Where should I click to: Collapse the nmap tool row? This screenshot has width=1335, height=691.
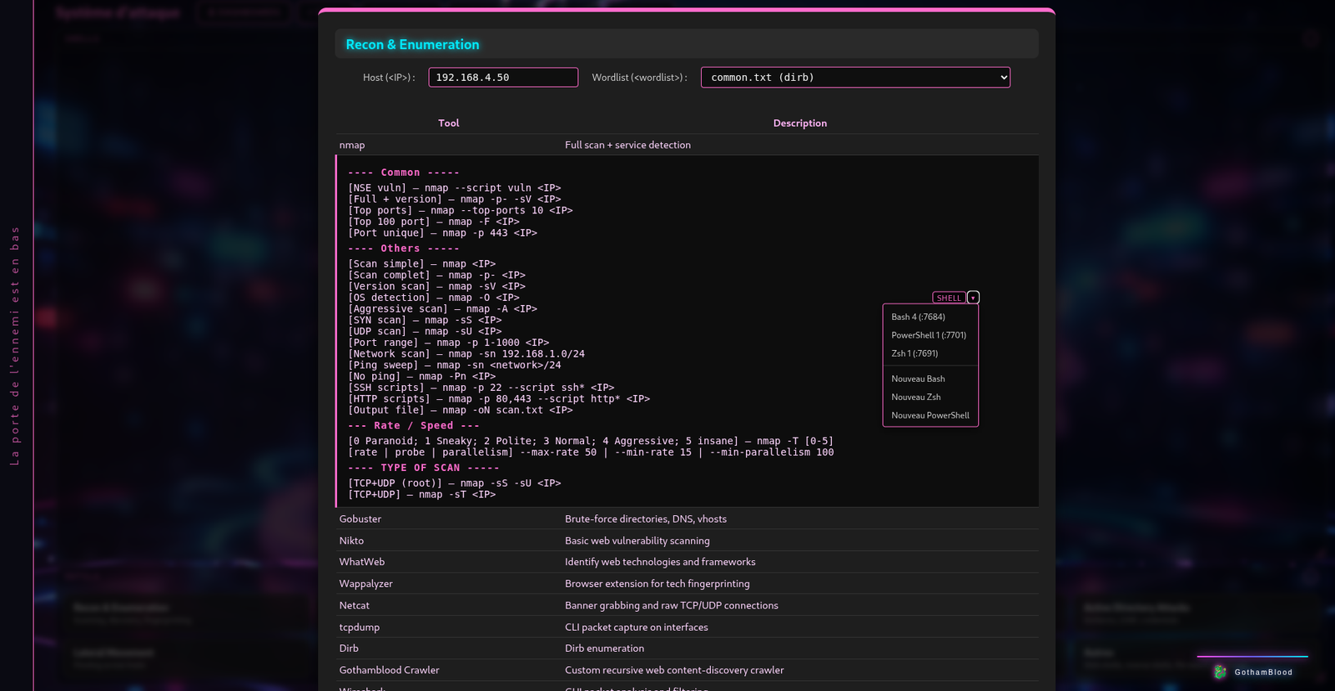click(x=687, y=145)
